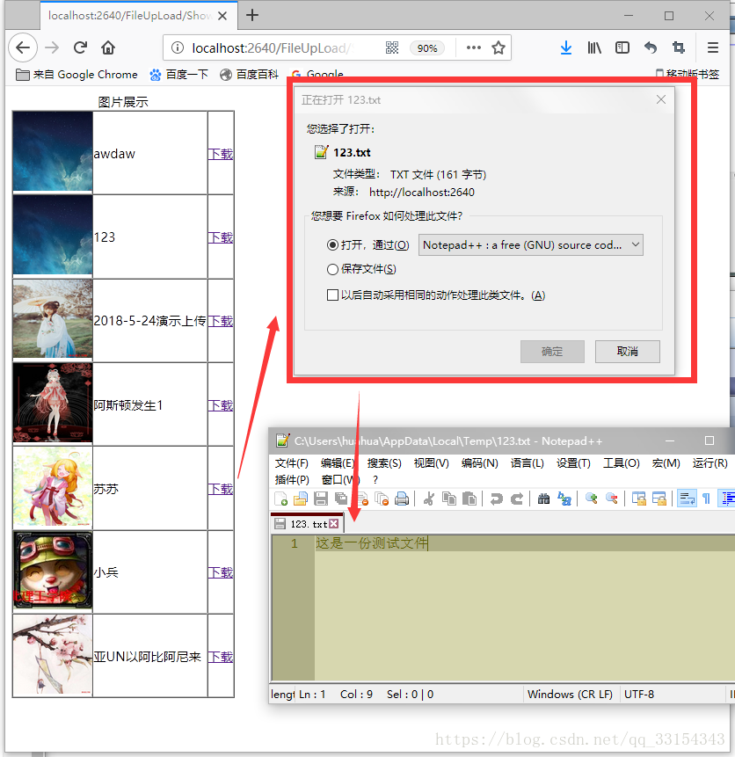This screenshot has height=757, width=735.
Task: Click Zoom In icon in Notepad++
Action: coord(591,499)
